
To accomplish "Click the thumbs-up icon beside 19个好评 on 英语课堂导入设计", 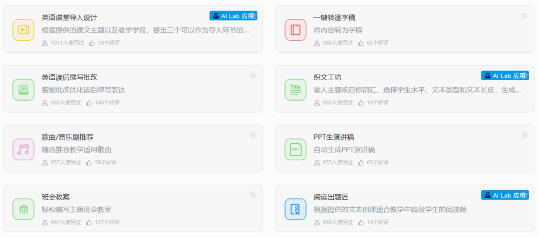I will [92, 43].
